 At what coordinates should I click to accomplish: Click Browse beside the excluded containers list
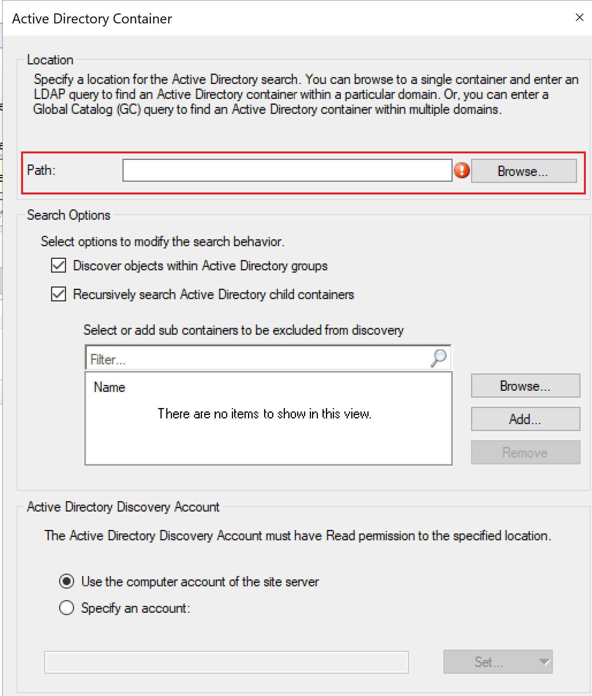click(x=525, y=386)
